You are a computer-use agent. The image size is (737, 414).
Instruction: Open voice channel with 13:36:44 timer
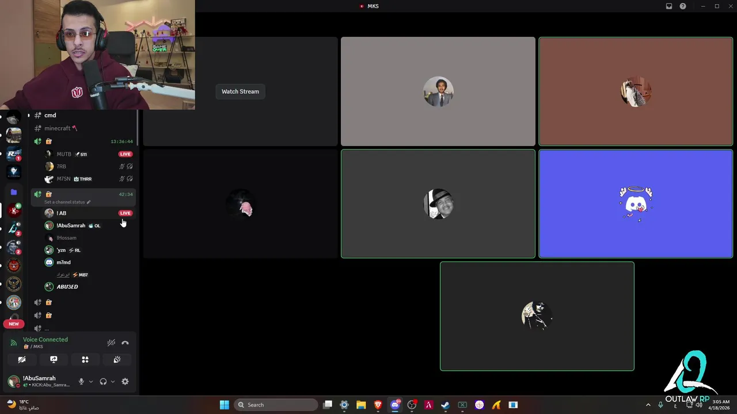tap(84, 141)
